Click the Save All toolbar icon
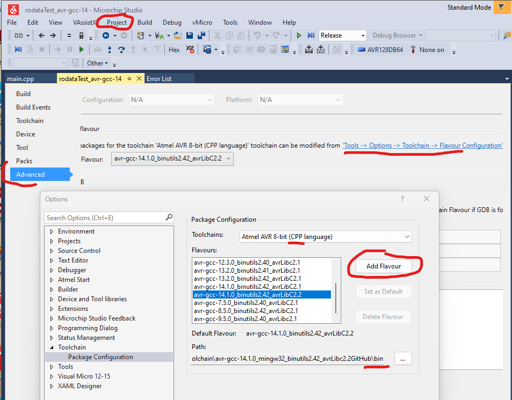Viewport: 512px width, 400px height. pos(201,35)
